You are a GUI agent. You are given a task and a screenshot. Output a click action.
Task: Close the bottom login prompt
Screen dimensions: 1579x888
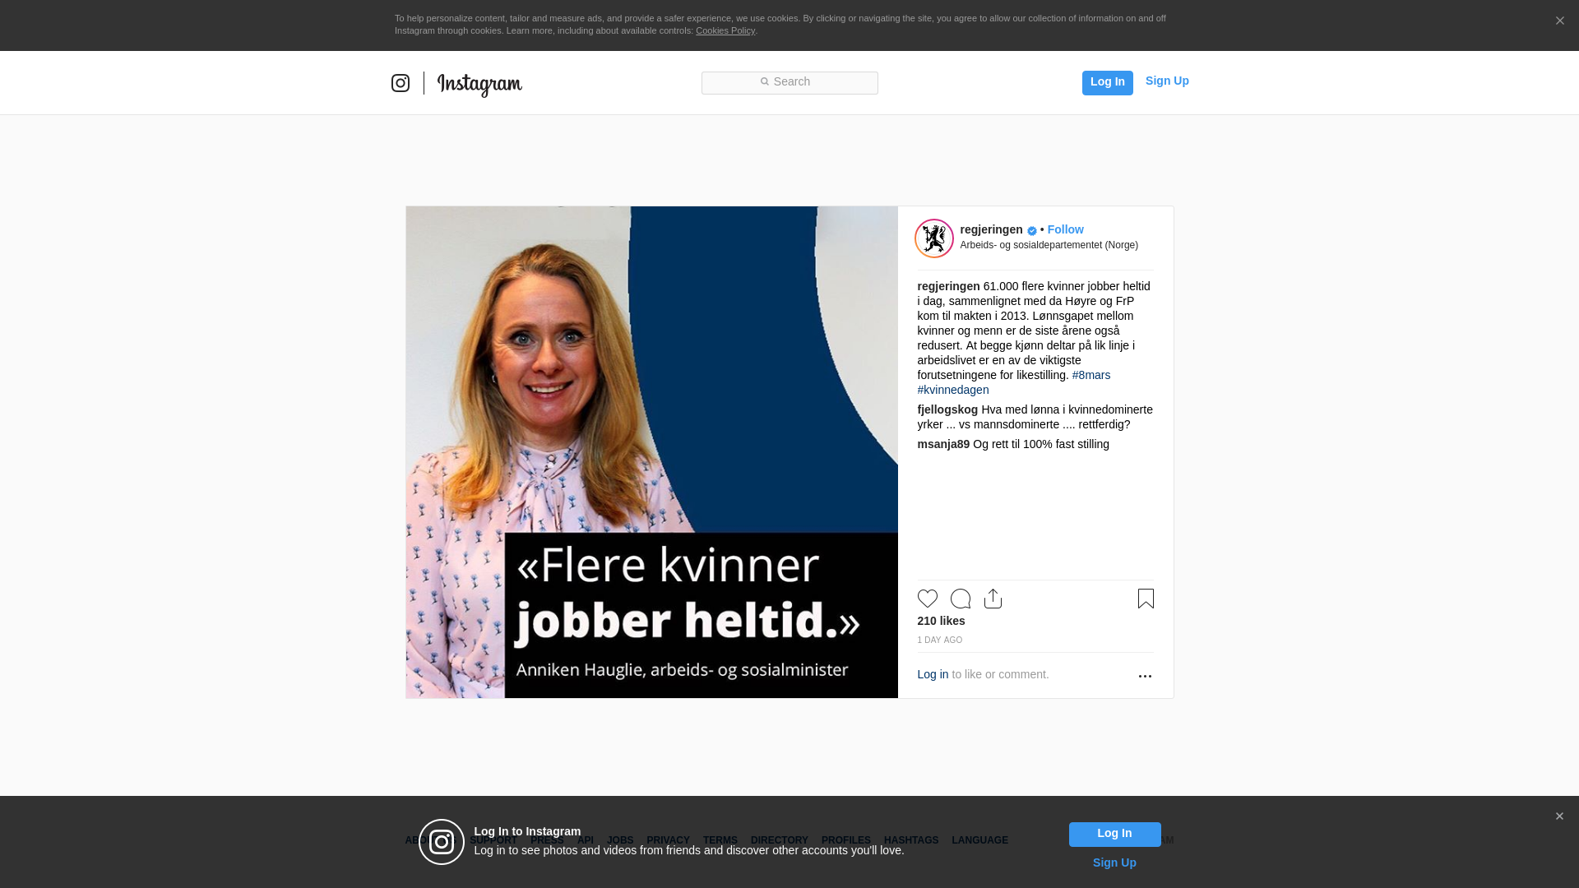pyautogui.click(x=1559, y=816)
